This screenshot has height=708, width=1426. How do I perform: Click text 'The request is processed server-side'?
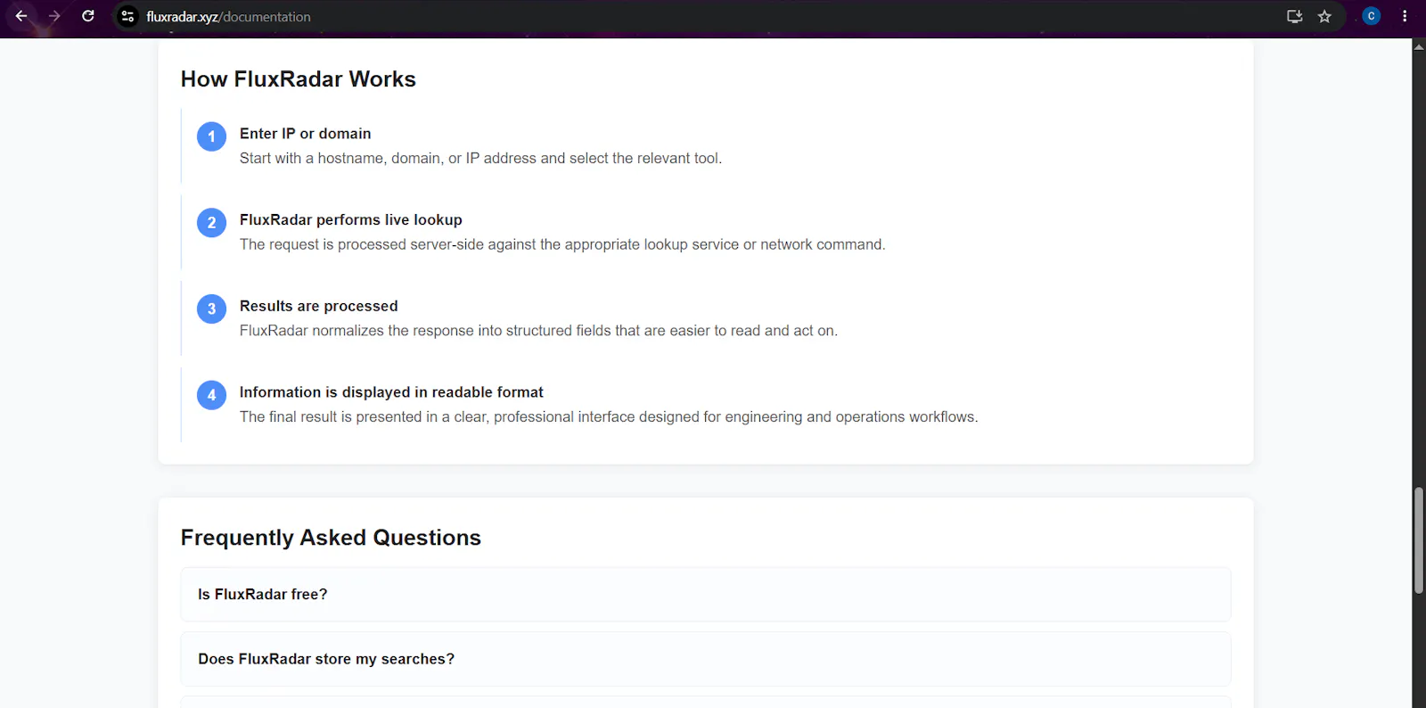(362, 244)
